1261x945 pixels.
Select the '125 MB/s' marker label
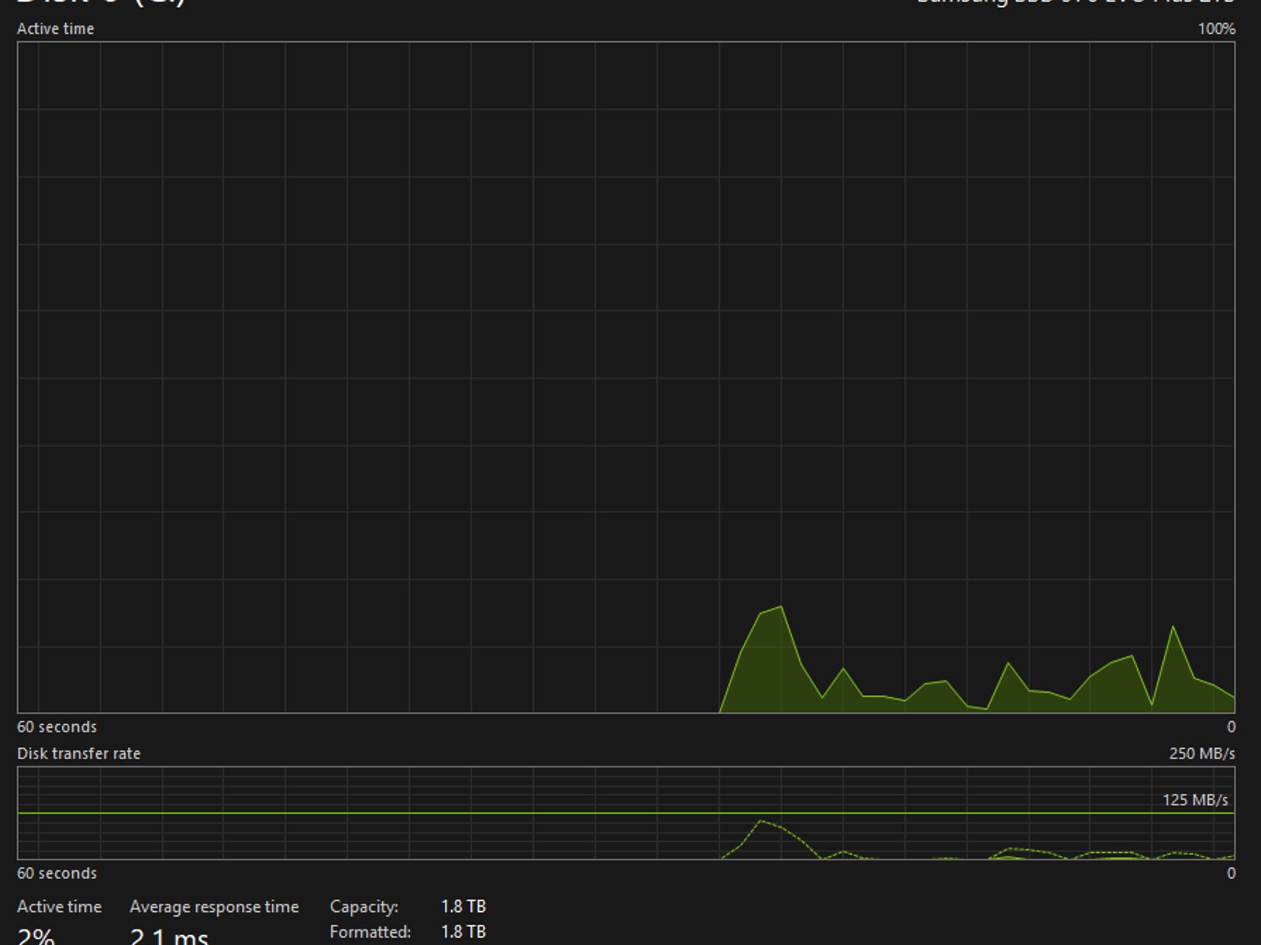coord(1195,800)
